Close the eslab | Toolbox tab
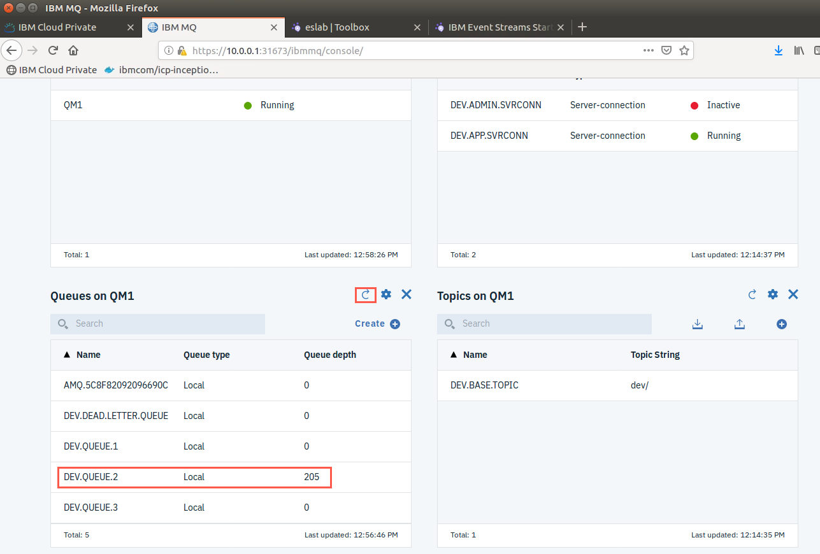The height and width of the screenshot is (554, 820). [x=417, y=27]
